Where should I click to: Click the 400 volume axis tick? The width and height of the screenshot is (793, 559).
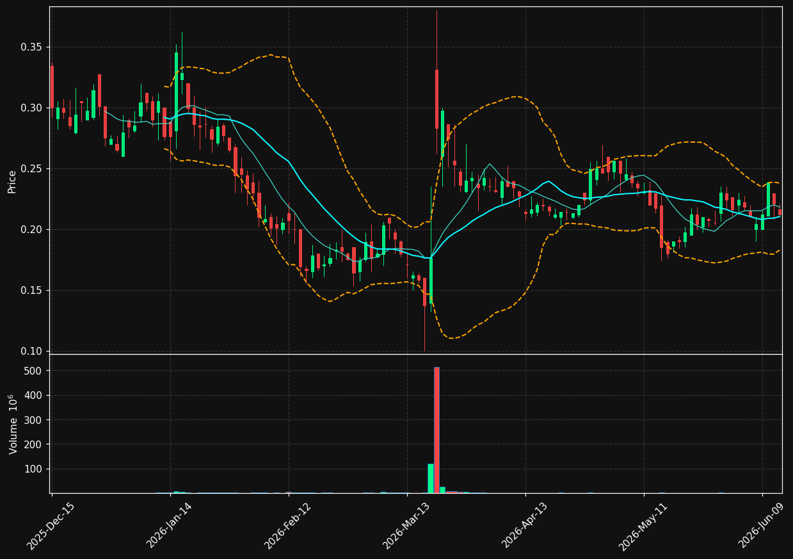point(34,396)
